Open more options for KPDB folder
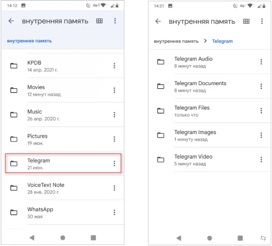Image resolution: width=272 pixels, height=246 pixels. point(114,66)
